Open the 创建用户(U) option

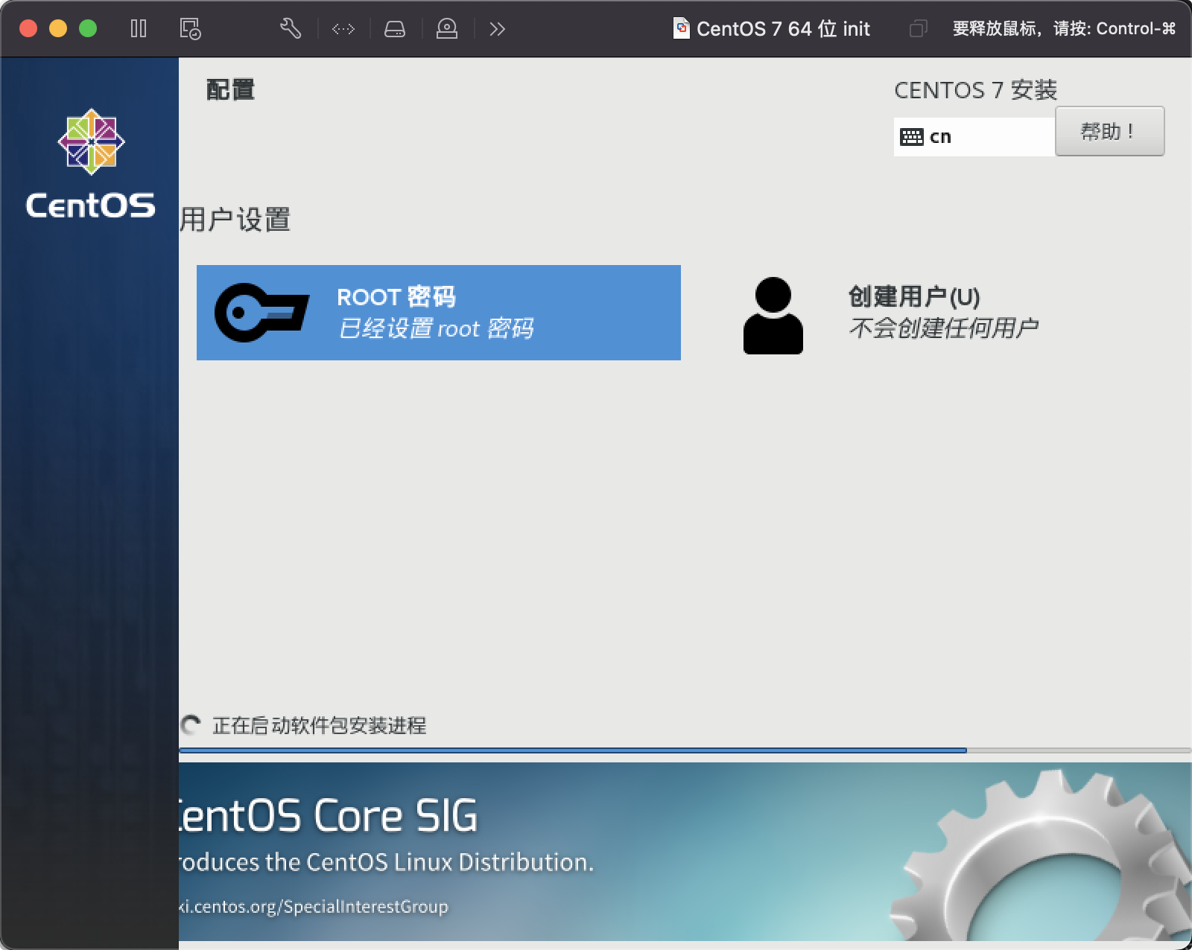[913, 297]
